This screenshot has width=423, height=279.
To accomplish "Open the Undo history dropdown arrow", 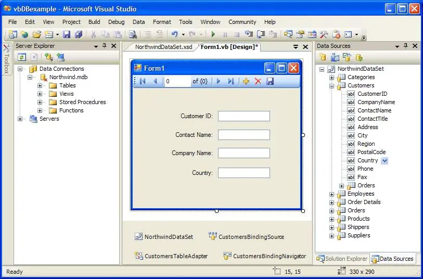I will pyautogui.click(x=184, y=34).
